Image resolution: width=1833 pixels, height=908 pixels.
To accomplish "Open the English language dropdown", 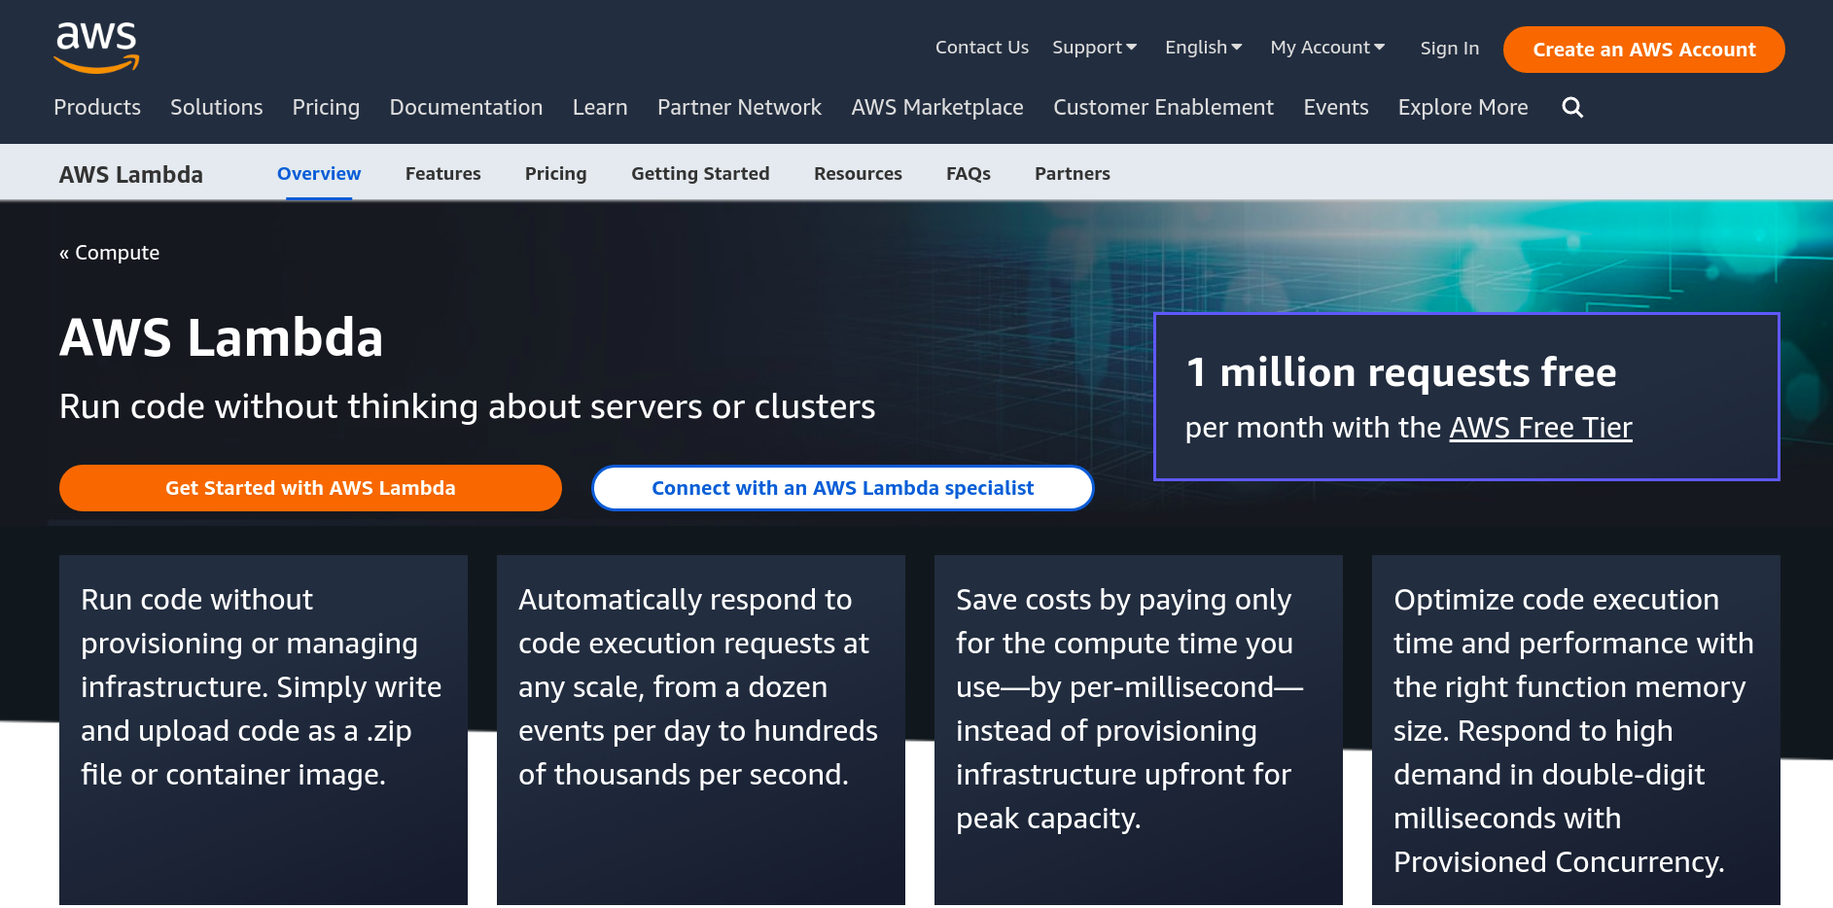I will [x=1203, y=47].
